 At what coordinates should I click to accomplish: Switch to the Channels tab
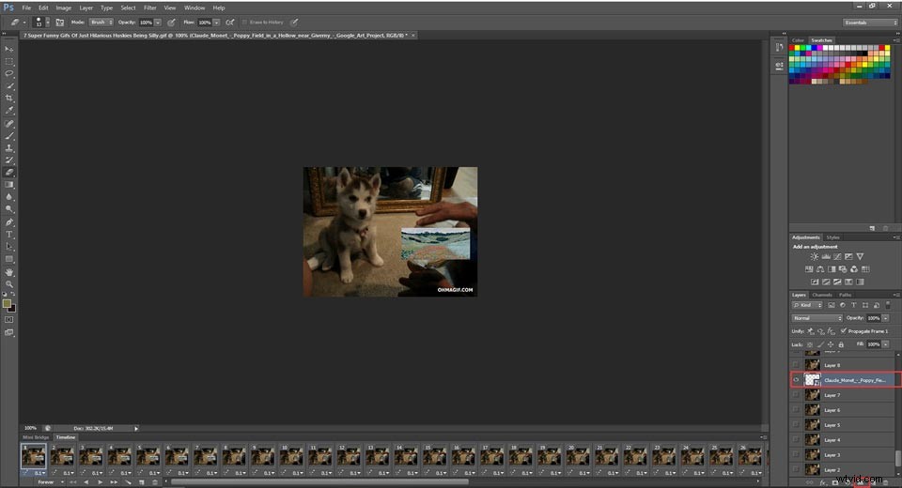click(x=822, y=295)
